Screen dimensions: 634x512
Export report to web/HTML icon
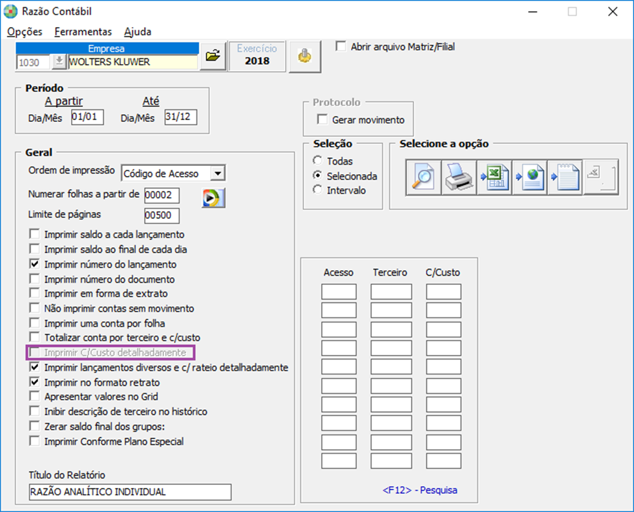tap(530, 177)
